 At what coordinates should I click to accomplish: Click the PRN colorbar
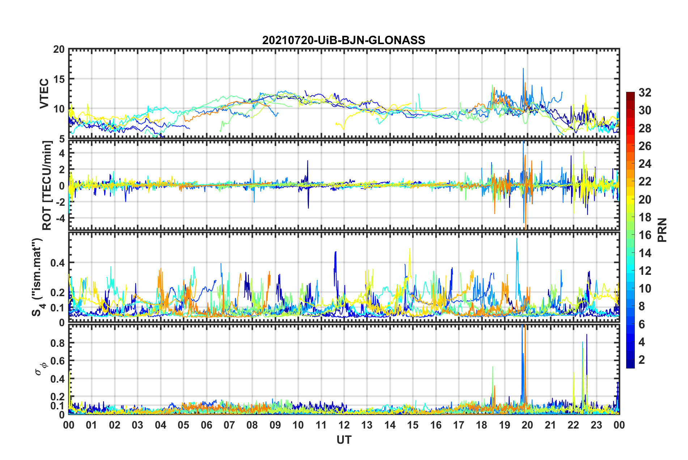(x=630, y=230)
